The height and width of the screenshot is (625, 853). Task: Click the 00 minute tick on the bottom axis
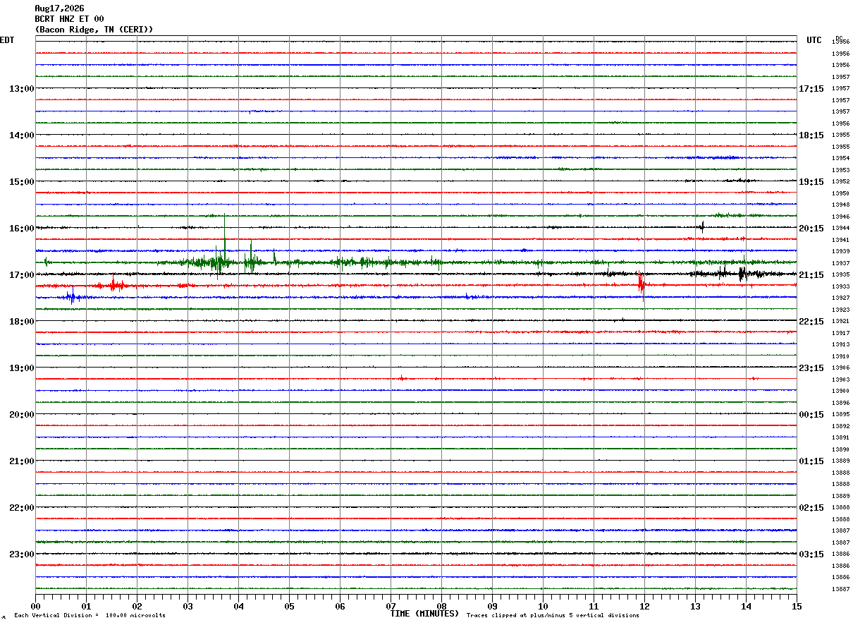click(x=35, y=606)
